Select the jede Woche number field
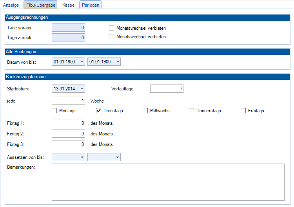This screenshot has height=207, width=294. pyautogui.click(x=68, y=101)
